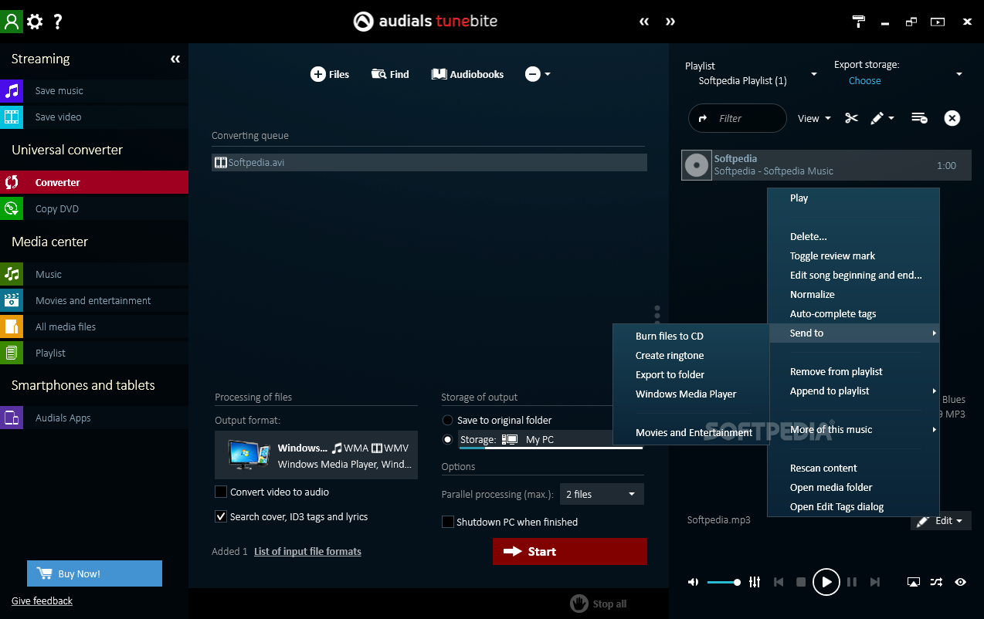The image size is (984, 619).
Task: Open the equalizer sliders icon
Action: coord(755,582)
